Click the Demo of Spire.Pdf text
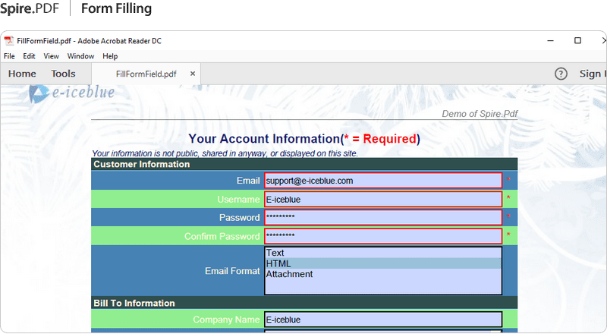The width and height of the screenshot is (607, 334). (480, 114)
